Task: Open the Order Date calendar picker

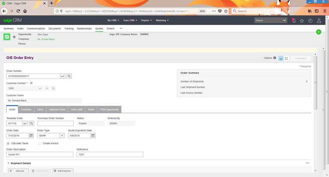Action: pyautogui.click(x=31, y=135)
